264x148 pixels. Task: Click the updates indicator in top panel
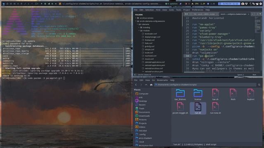coord(172,4)
